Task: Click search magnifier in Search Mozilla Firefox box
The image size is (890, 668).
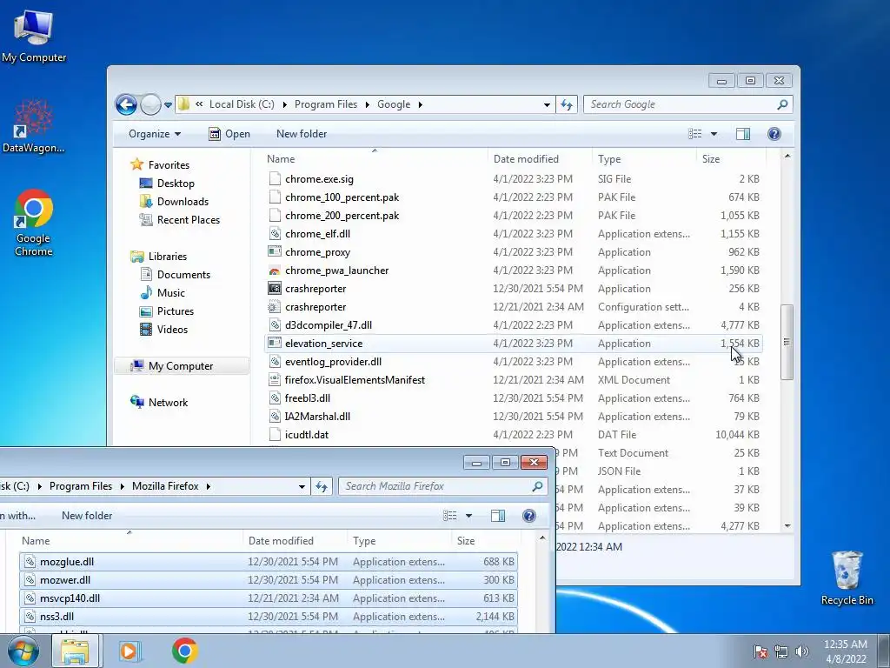Action: 537,486
